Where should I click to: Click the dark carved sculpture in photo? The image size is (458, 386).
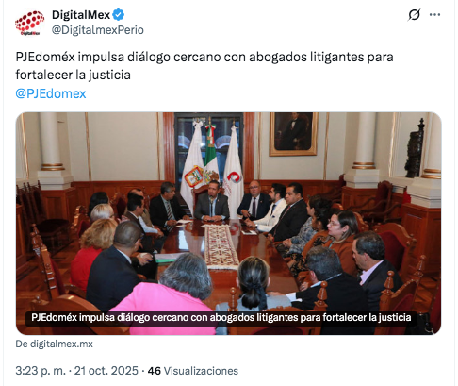pyautogui.click(x=415, y=149)
